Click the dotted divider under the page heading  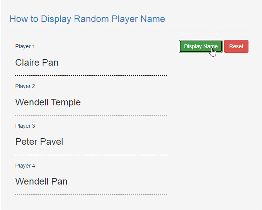coord(132,32)
